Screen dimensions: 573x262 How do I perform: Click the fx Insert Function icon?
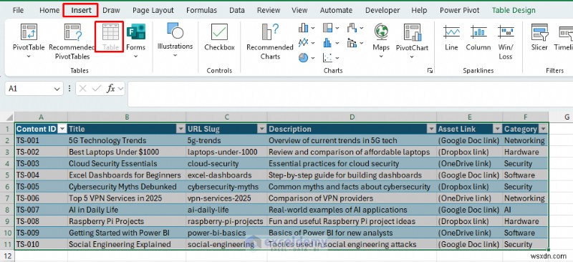pyautogui.click(x=111, y=89)
